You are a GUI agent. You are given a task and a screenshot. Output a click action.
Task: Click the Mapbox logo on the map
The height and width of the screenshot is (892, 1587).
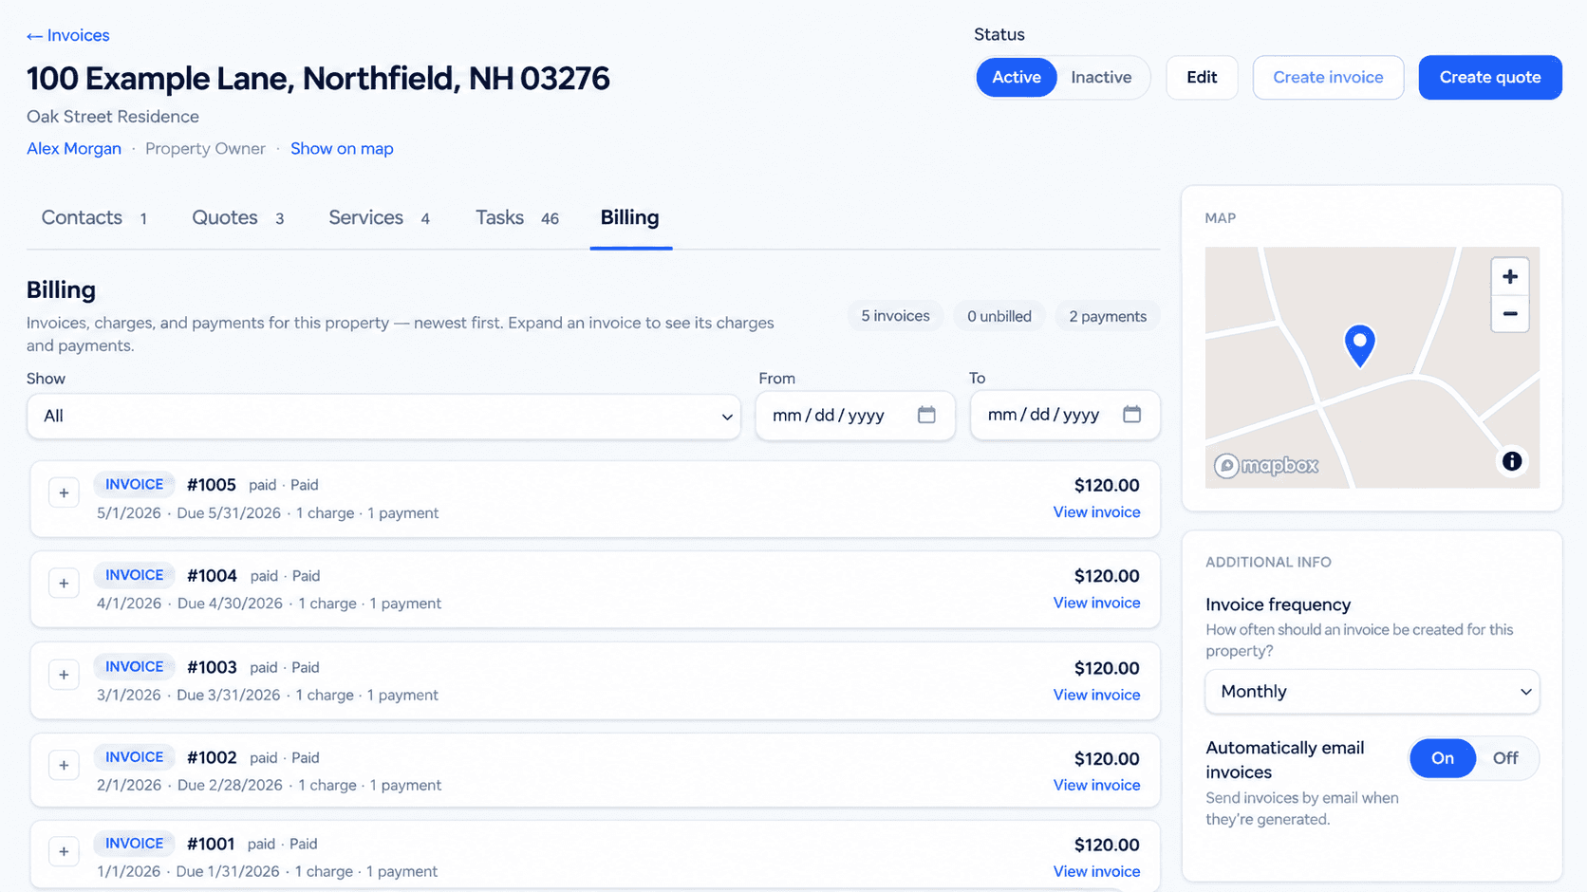tap(1266, 466)
